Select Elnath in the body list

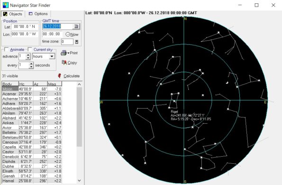(x=32, y=171)
